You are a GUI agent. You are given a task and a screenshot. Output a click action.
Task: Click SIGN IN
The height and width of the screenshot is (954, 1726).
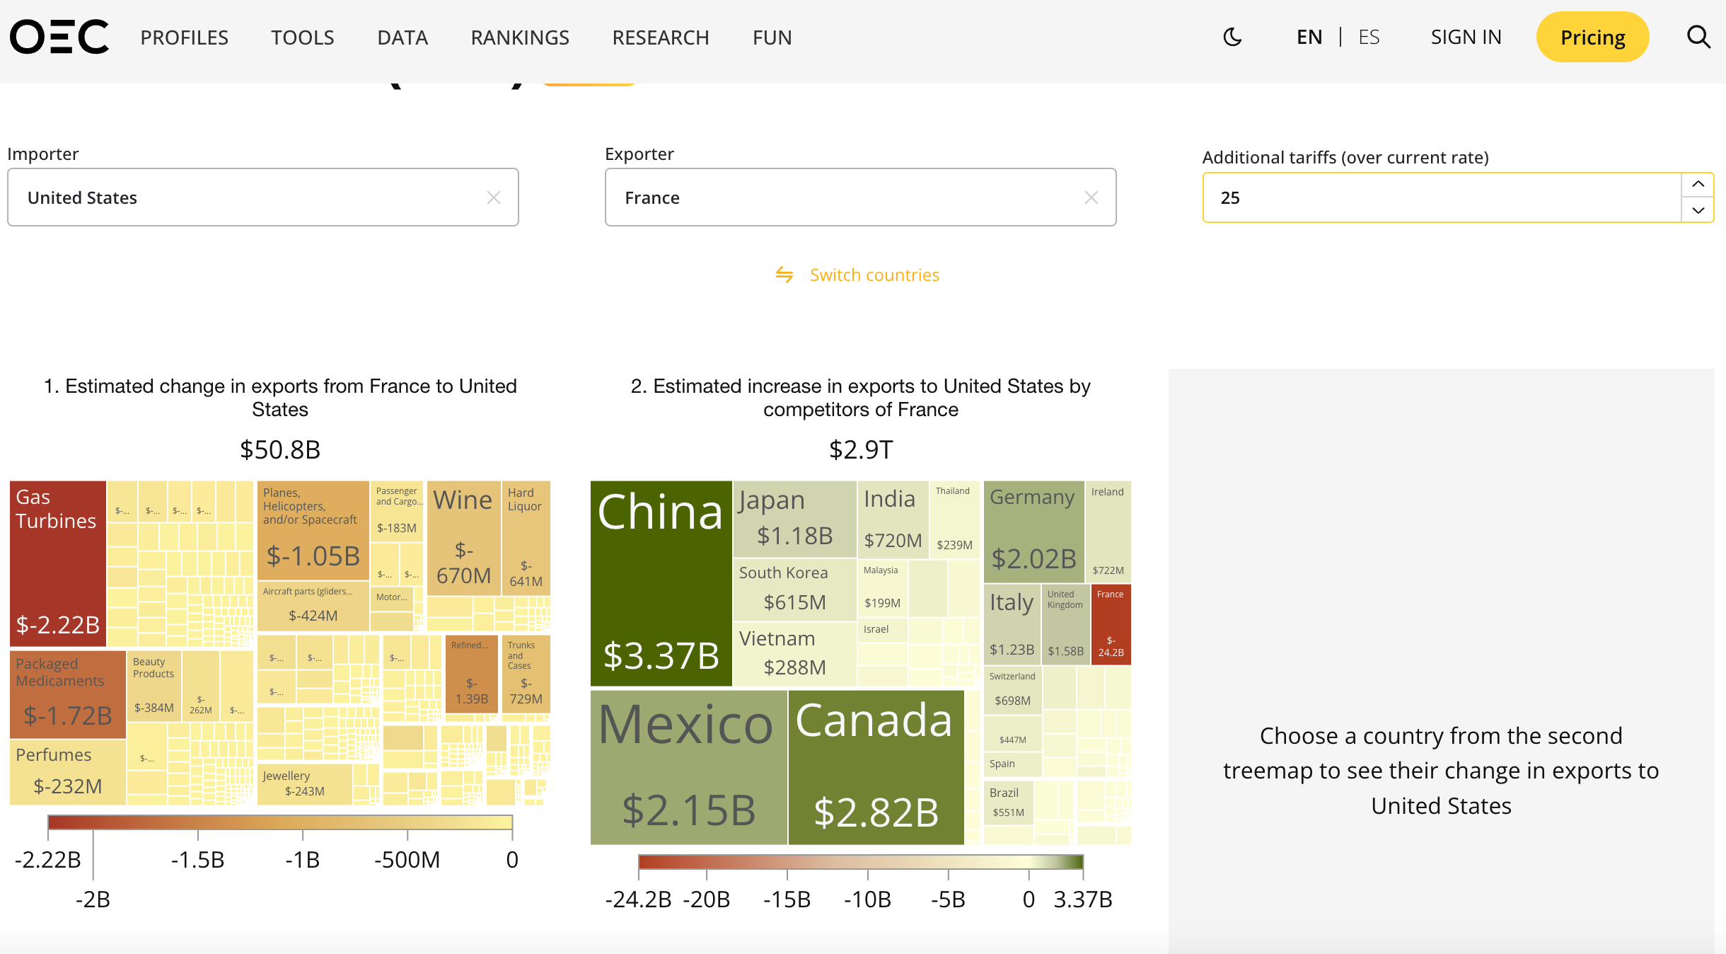tap(1466, 37)
